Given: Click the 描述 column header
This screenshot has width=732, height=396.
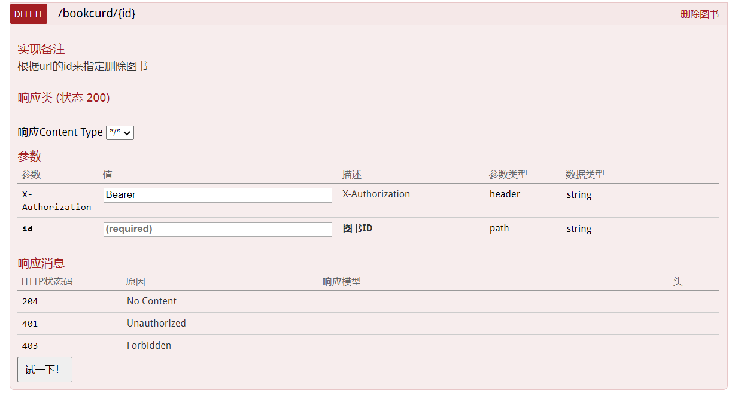Looking at the screenshot, I should 352,175.
